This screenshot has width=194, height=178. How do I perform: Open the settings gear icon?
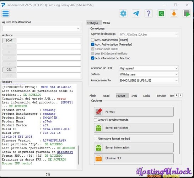[123, 14]
